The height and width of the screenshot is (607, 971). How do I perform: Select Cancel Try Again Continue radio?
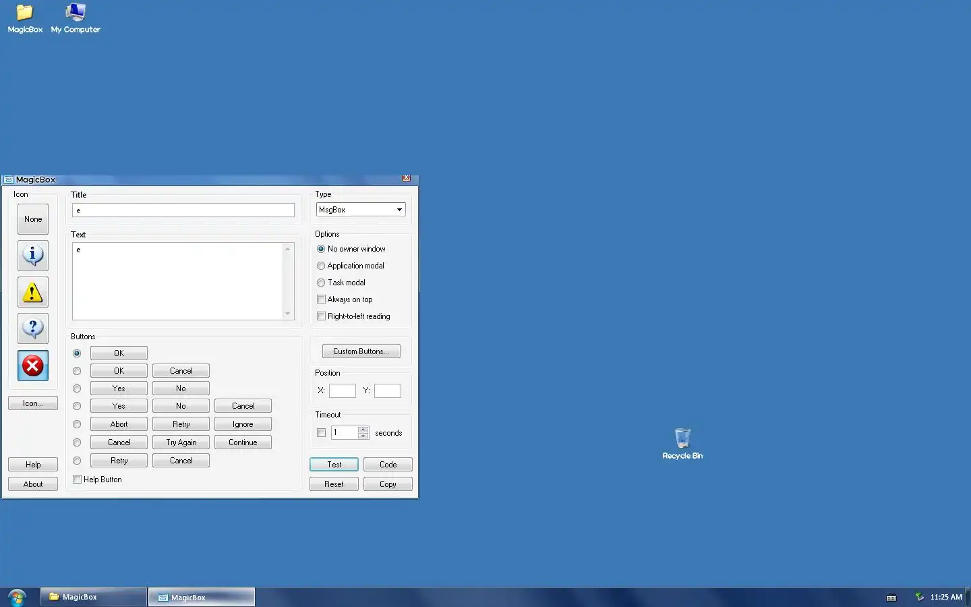77,442
